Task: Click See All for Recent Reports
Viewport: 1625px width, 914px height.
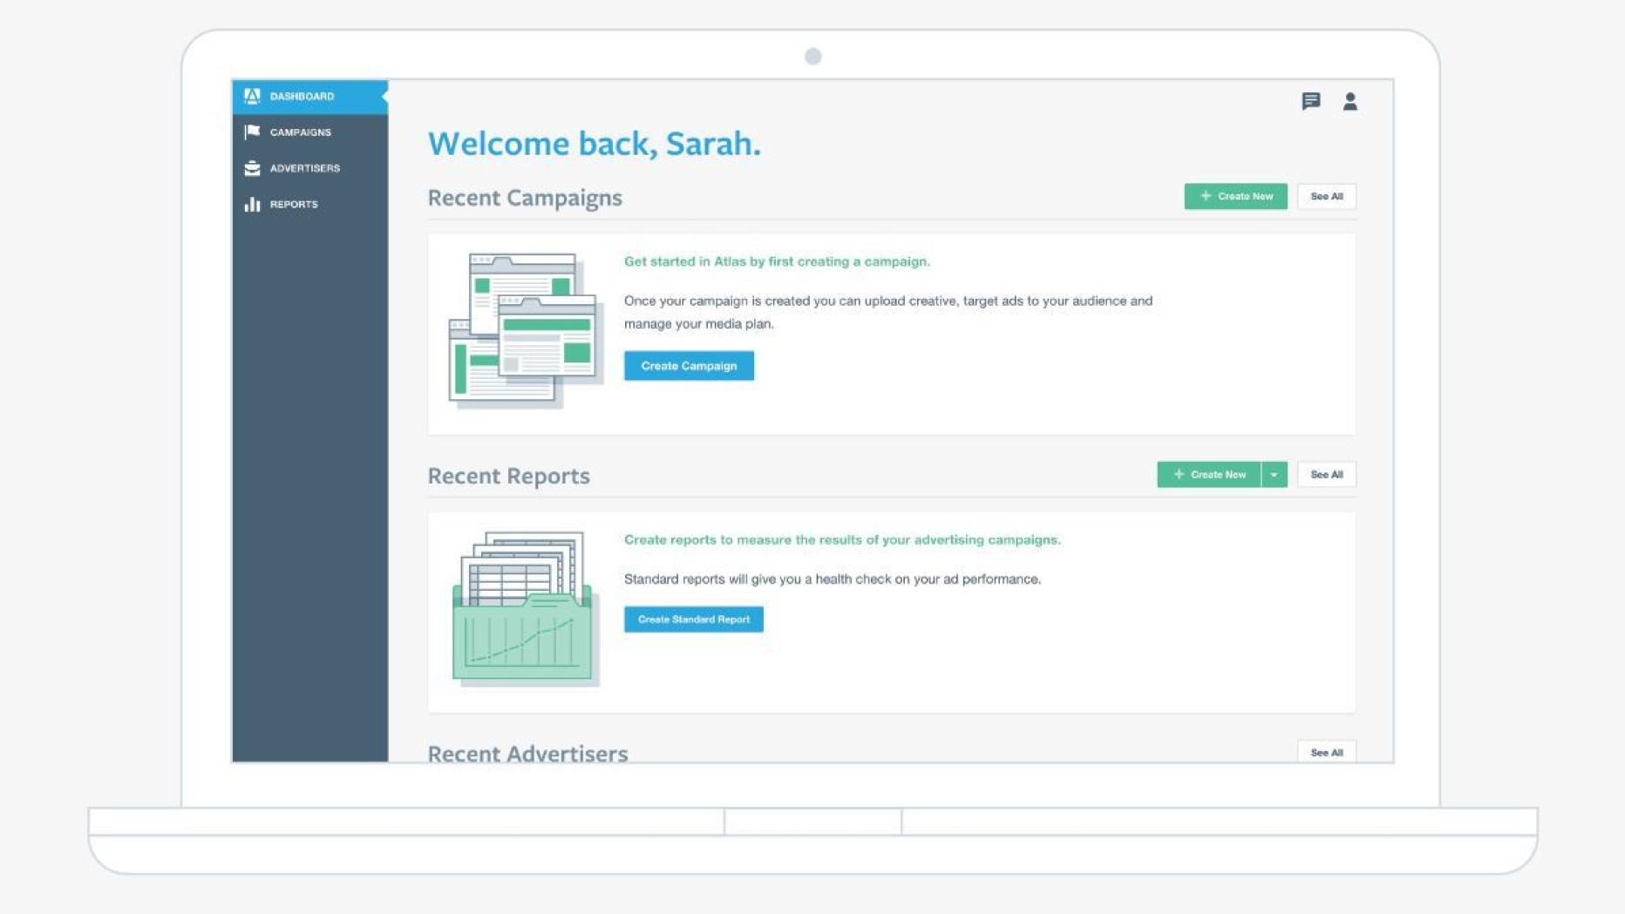Action: (1326, 474)
